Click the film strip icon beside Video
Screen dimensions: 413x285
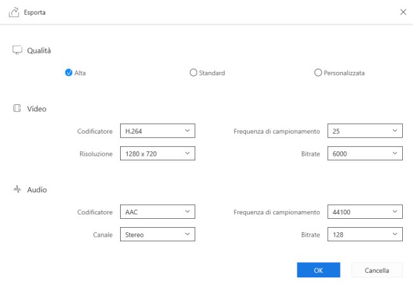pyautogui.click(x=17, y=108)
